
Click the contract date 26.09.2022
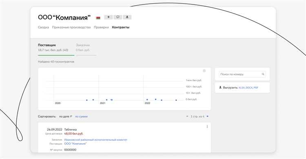pos(54,129)
